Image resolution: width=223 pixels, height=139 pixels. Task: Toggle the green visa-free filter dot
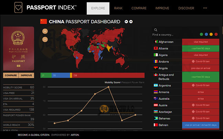pos(201,34)
